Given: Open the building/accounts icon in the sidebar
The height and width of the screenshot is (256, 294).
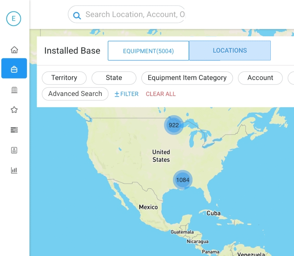Looking at the screenshot, I should point(14,90).
